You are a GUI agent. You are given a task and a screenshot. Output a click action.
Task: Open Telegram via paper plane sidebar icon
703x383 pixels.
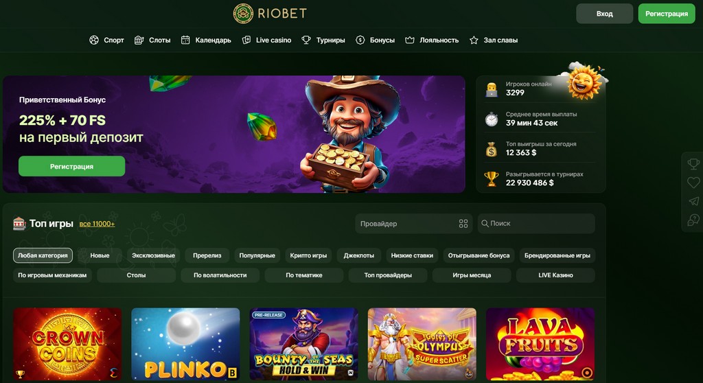[x=693, y=201]
